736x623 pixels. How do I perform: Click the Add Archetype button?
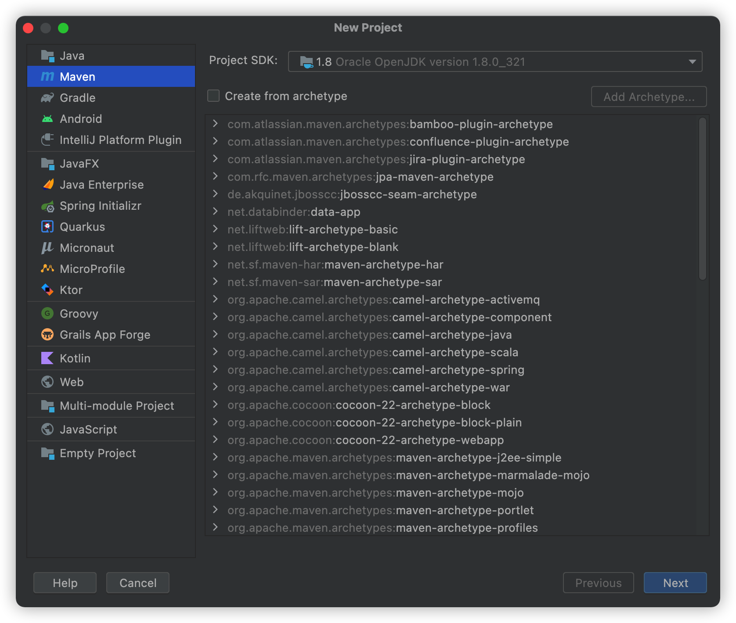pyautogui.click(x=649, y=97)
